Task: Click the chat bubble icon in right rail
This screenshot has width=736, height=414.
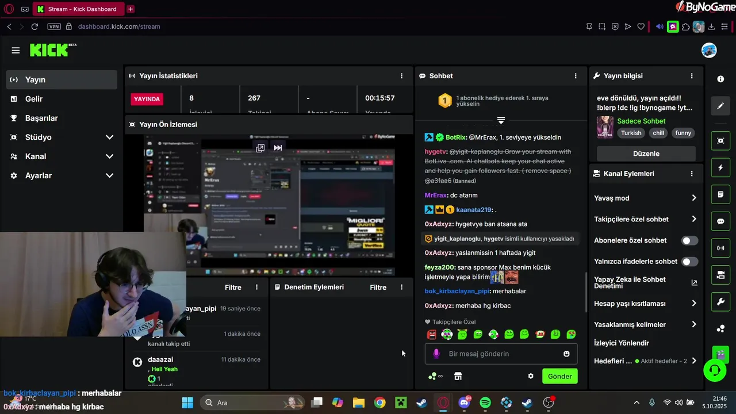Action: [x=720, y=221]
